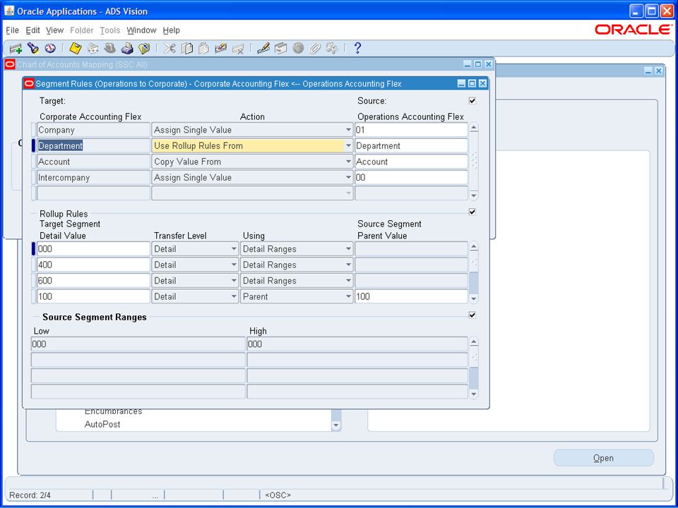Open the View menu
678x508 pixels.
coord(55,30)
